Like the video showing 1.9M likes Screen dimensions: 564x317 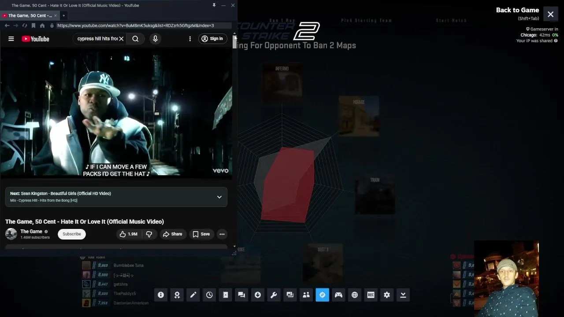tap(128, 234)
